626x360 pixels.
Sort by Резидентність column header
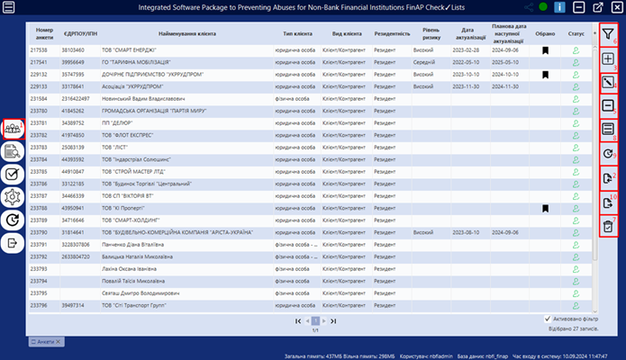point(392,33)
